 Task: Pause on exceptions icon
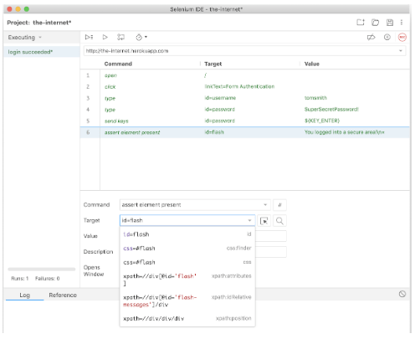387,37
